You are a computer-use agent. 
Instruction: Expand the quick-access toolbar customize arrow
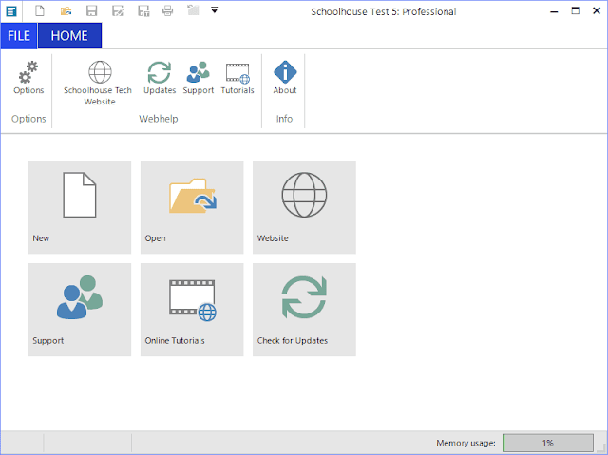pos(214,10)
